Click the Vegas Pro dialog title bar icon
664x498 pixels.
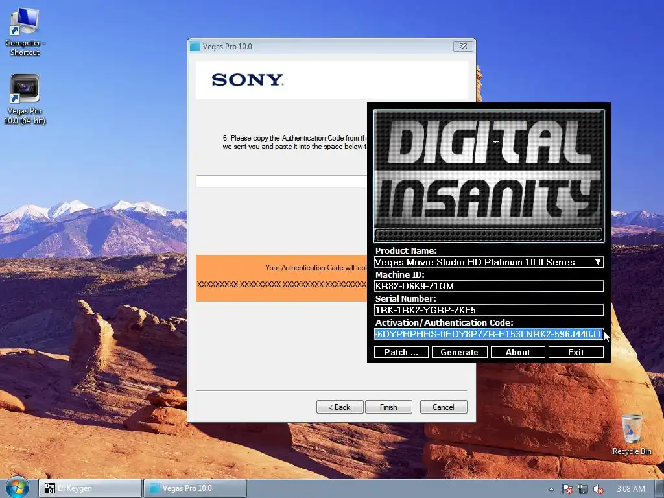[195, 47]
